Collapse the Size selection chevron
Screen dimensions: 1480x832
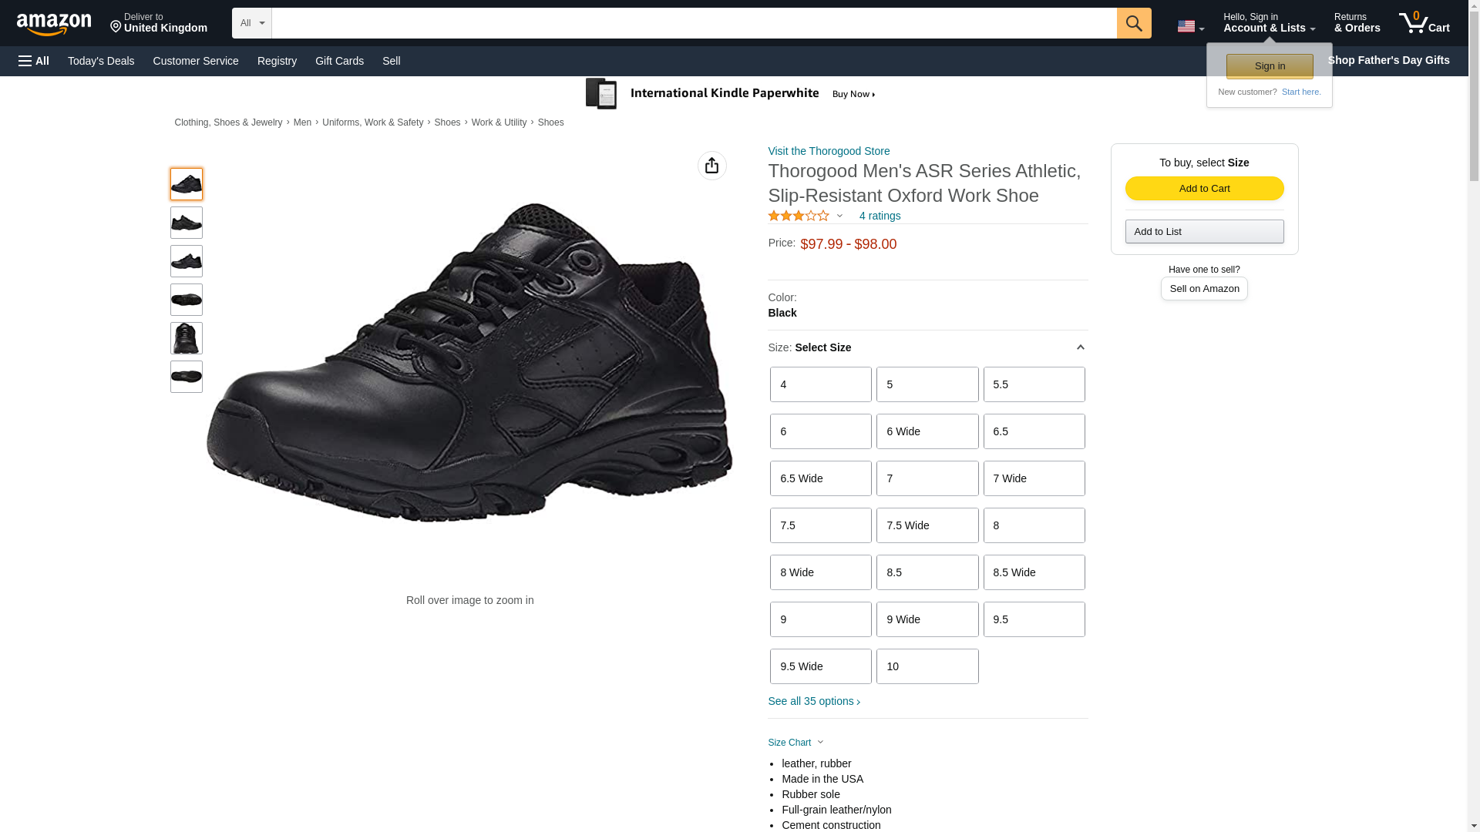(x=1080, y=347)
